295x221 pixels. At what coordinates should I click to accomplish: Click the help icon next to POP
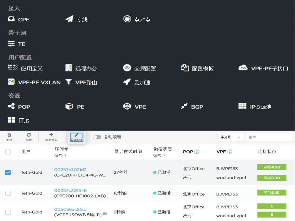click(x=197, y=152)
